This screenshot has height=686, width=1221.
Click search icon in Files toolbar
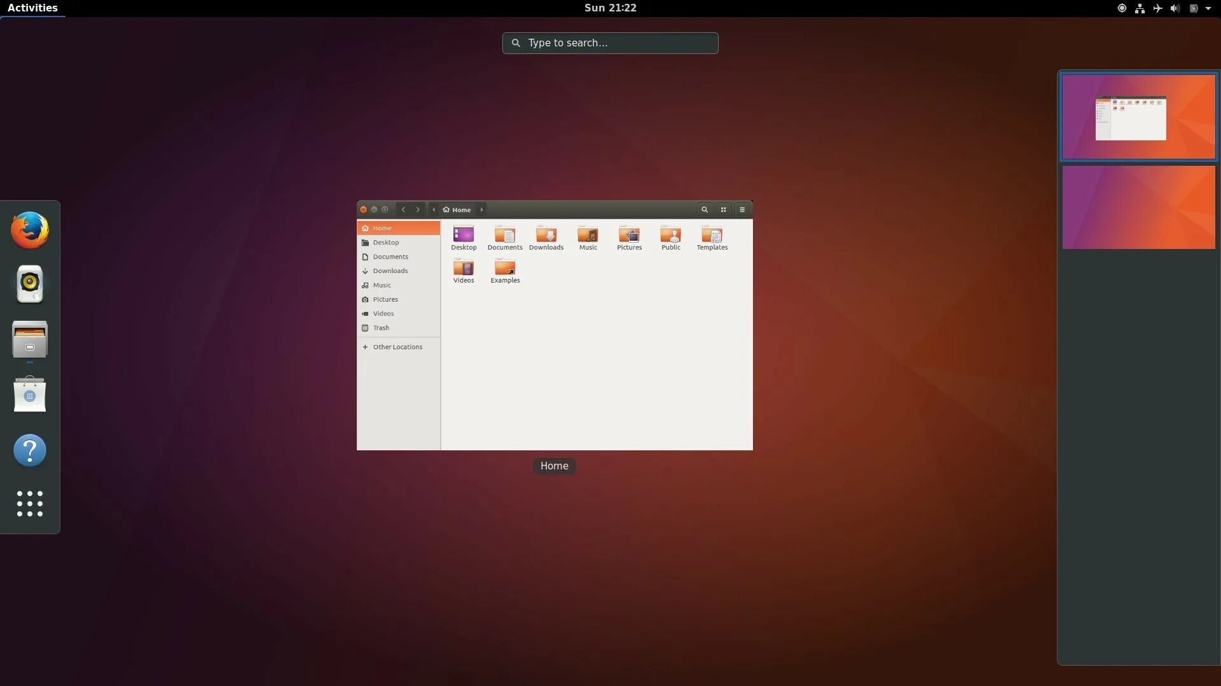pyautogui.click(x=705, y=210)
